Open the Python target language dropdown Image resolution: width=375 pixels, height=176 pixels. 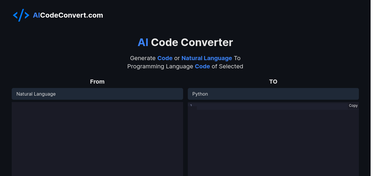pos(273,94)
